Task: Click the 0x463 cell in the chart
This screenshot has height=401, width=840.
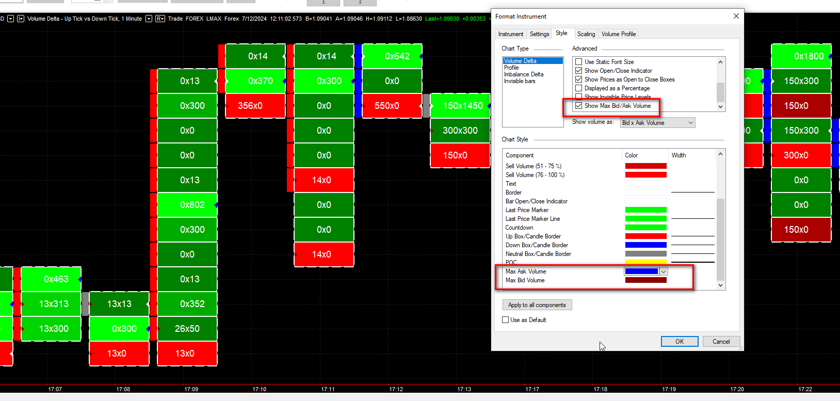Action: (x=51, y=279)
